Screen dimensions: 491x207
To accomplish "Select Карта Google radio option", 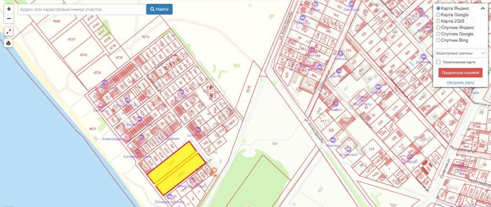I will 438,15.
